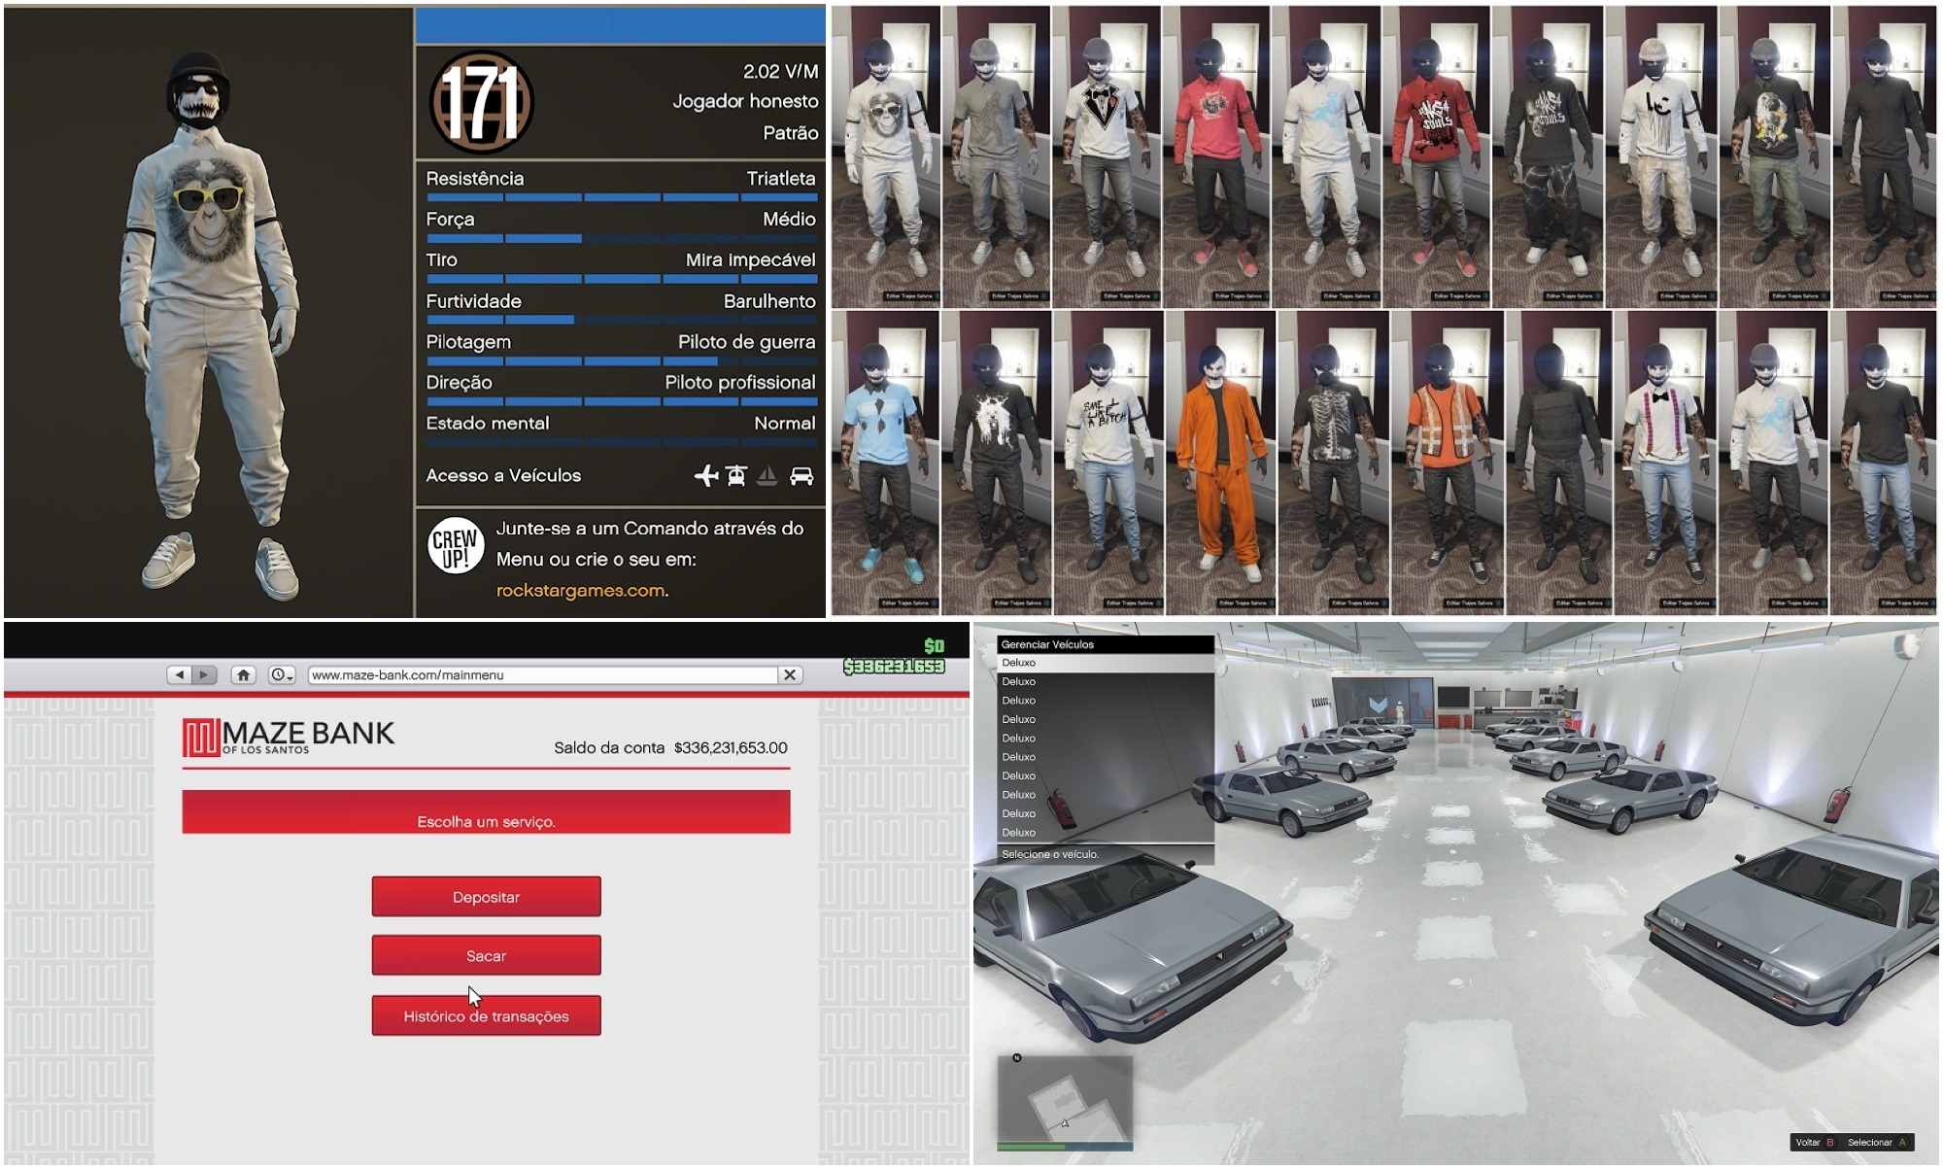
Task: Click the Gerenciar Veículos menu header
Action: [1106, 644]
